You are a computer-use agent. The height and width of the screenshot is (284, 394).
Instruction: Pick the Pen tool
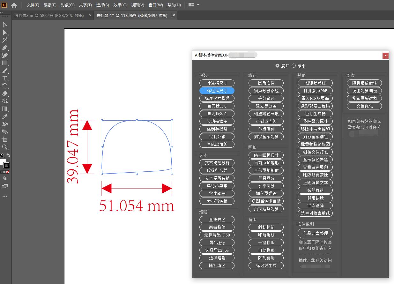point(5,48)
